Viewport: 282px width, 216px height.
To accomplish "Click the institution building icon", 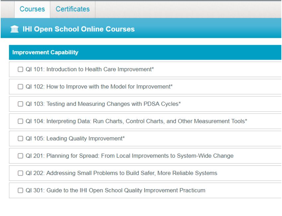I will (15, 29).
